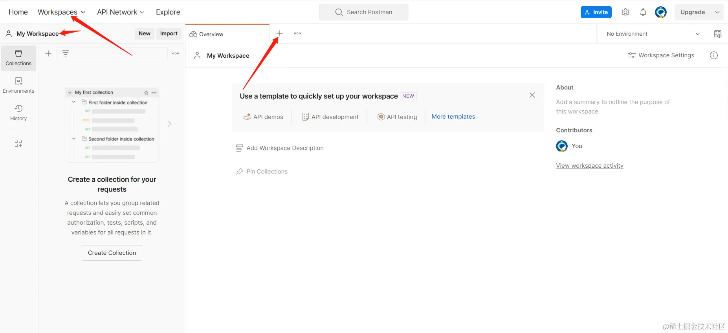The height and width of the screenshot is (333, 728).
Task: Open a new request tab with plus
Action: click(279, 34)
